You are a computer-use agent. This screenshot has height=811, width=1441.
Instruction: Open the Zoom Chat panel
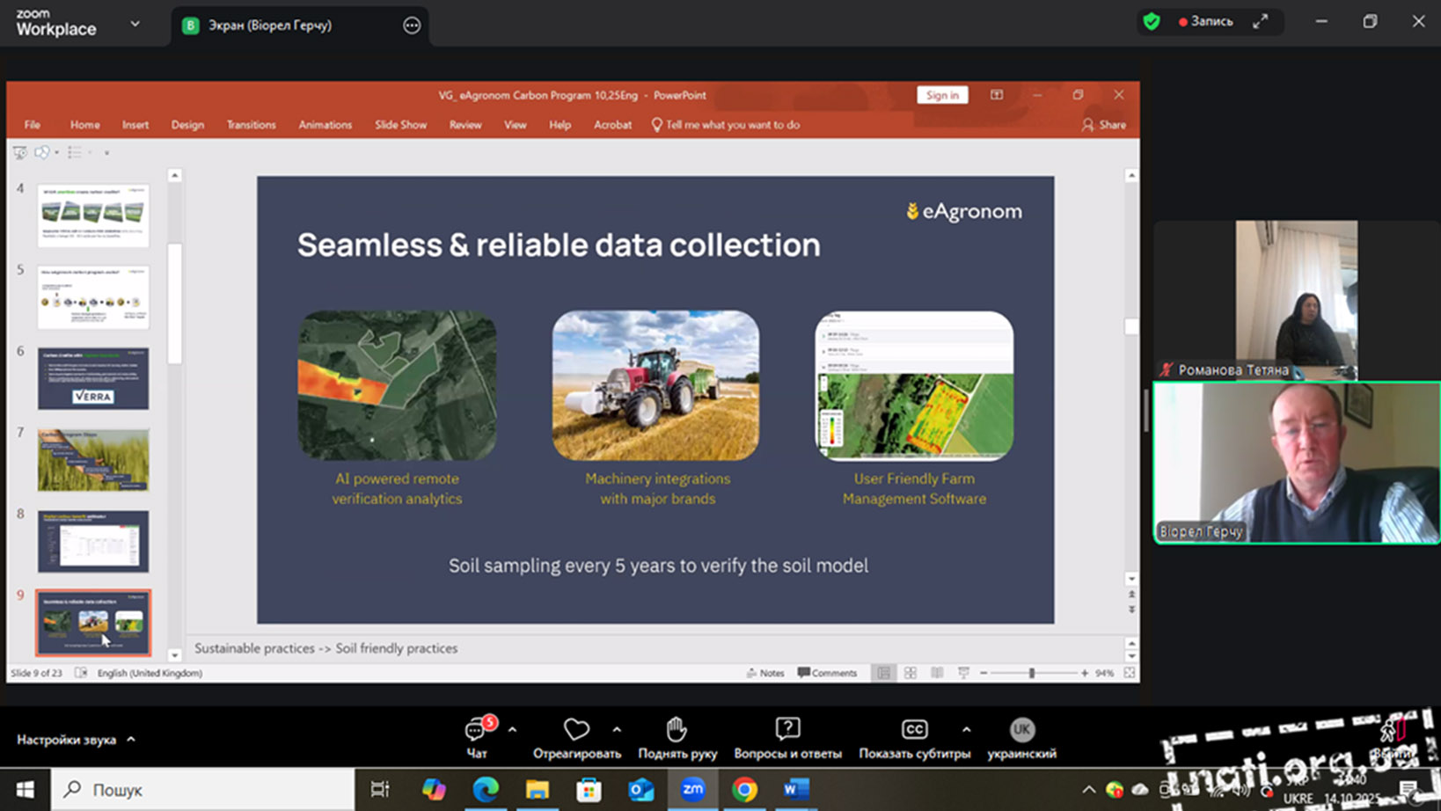[477, 737]
